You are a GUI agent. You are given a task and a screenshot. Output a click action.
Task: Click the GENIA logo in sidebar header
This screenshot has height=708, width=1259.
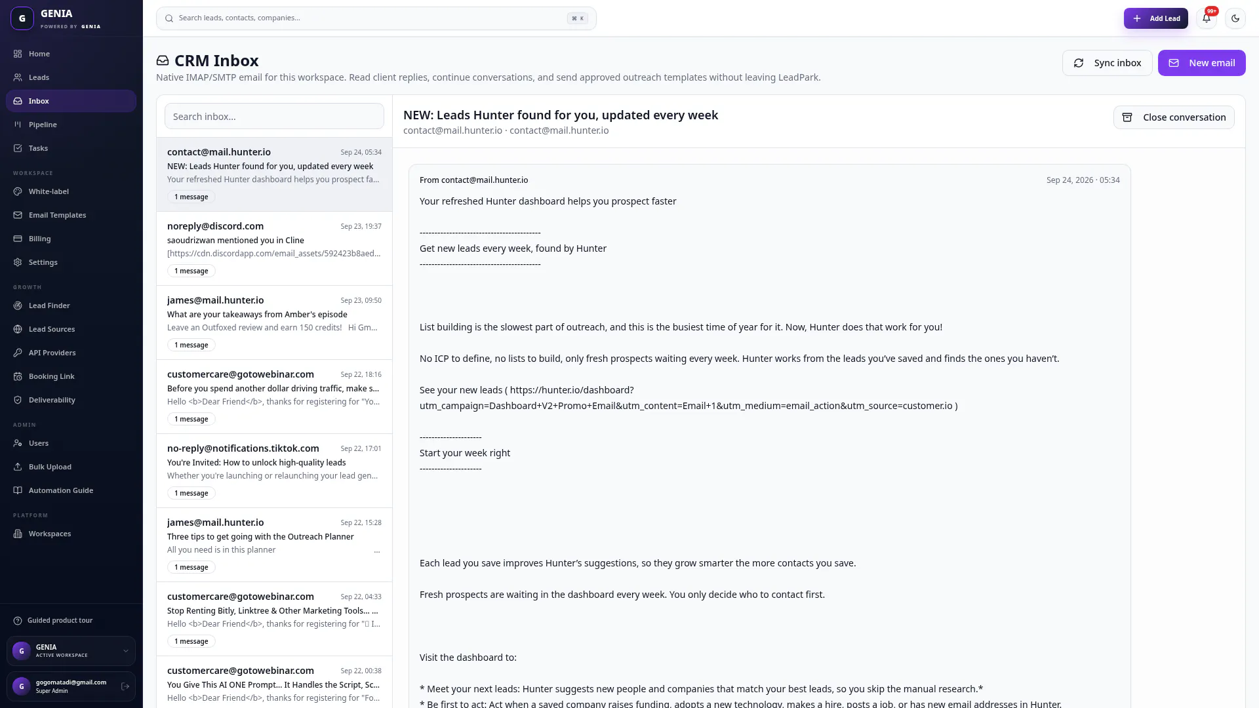tap(22, 18)
